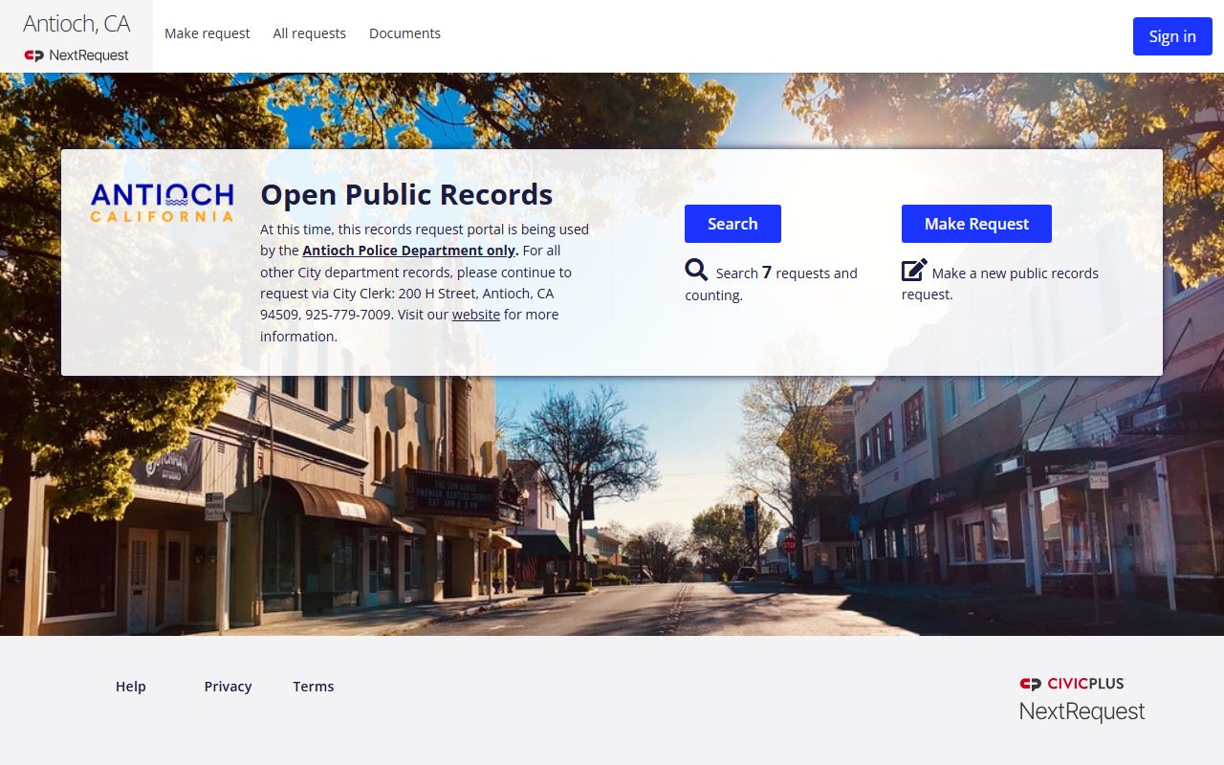Click the blue Search button
Image resolution: width=1224 pixels, height=765 pixels.
click(x=732, y=224)
